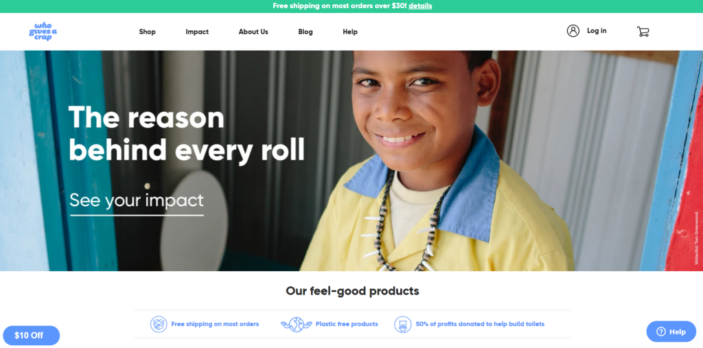This screenshot has width=703, height=348.
Task: Click the toilet donation icon
Action: tap(402, 324)
